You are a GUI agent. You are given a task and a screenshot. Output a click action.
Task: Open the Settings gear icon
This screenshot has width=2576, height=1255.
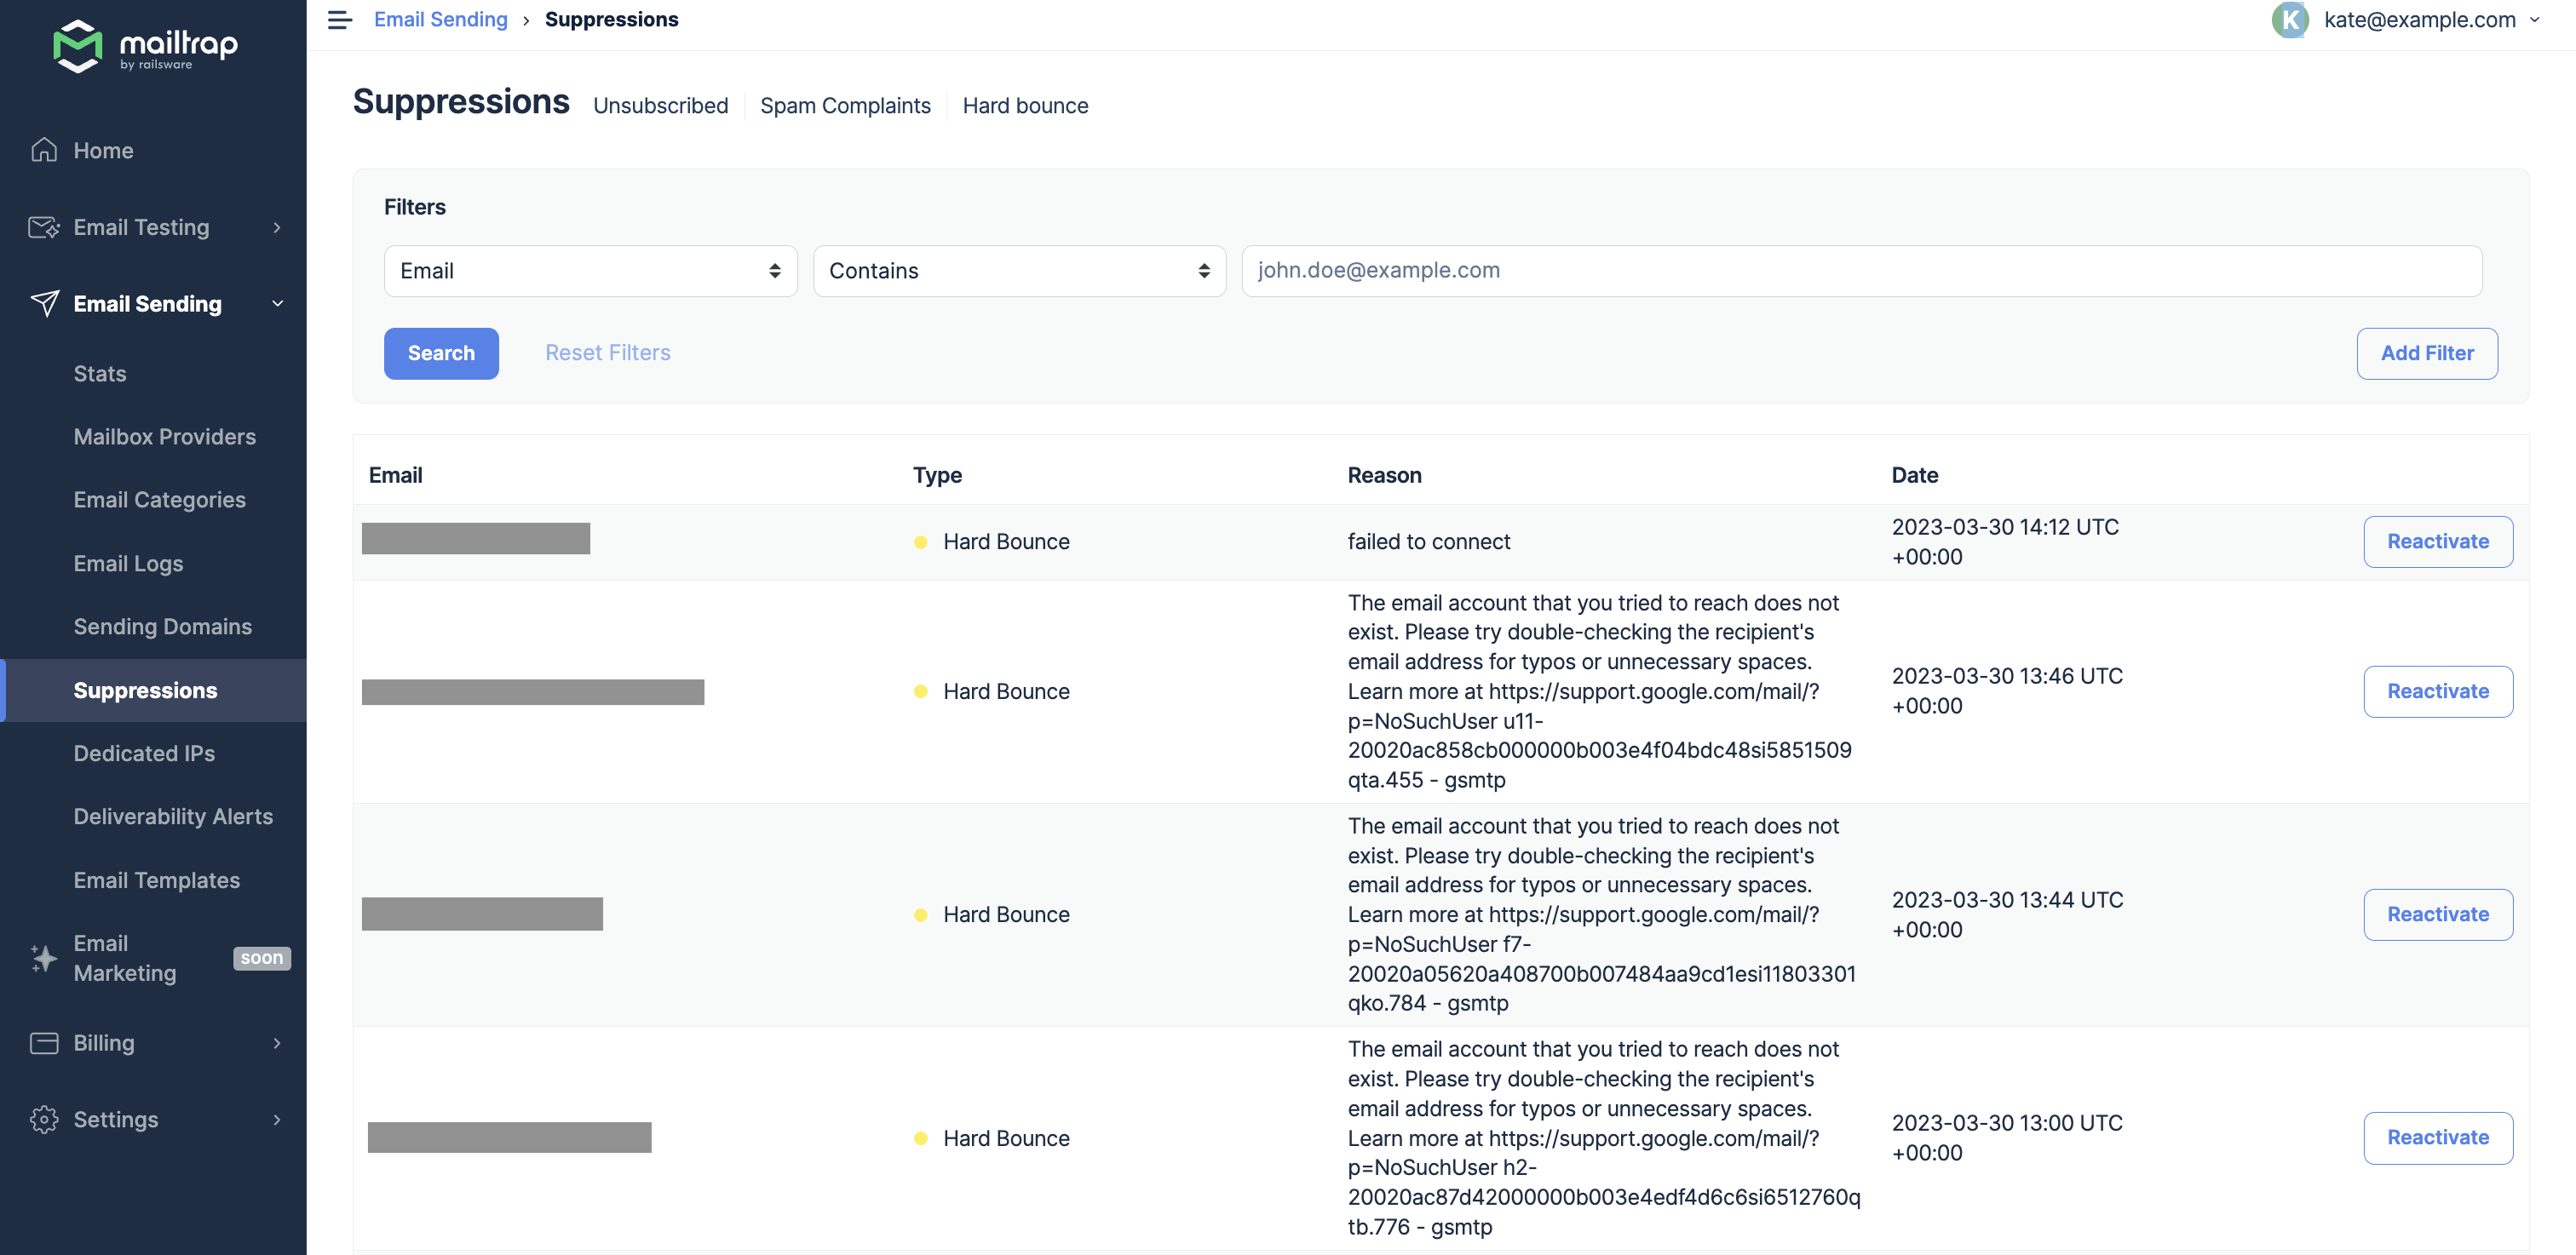tap(44, 1119)
